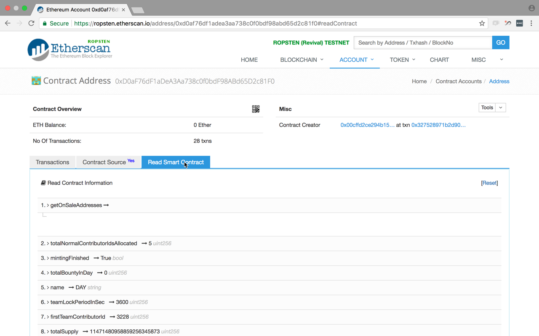Show the contract address QR code
The image size is (539, 336).
click(256, 109)
